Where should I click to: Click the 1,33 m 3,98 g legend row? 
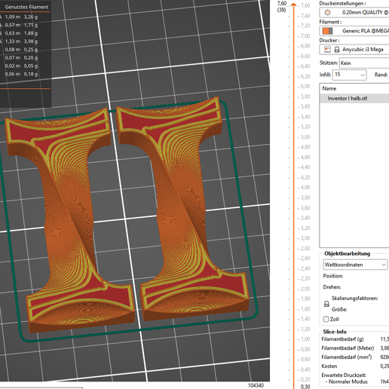point(21,41)
